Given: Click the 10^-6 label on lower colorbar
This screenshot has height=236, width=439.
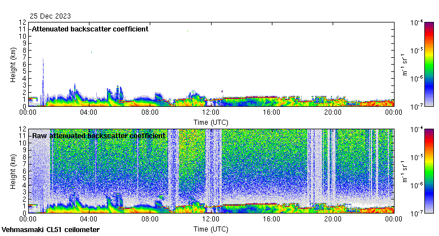Looking at the screenshot, I should [x=416, y=185].
